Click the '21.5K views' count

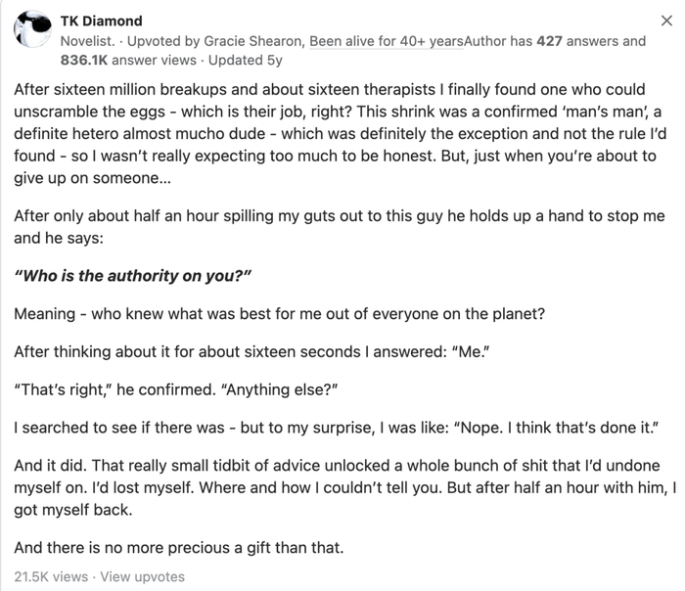click(x=50, y=576)
